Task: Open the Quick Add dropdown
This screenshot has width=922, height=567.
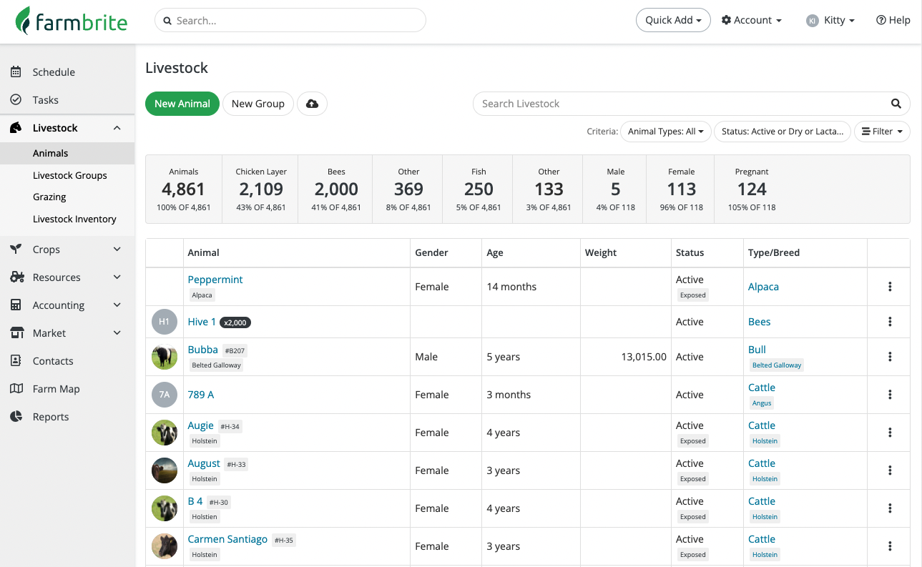Action: click(x=672, y=20)
